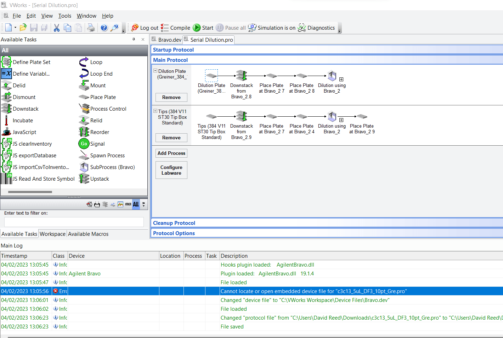This screenshot has width=503, height=338.
Task: Select the Place Plate task in Available Tasks
Action: click(x=97, y=97)
